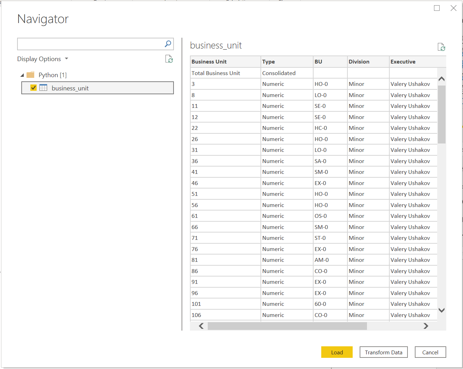This screenshot has width=463, height=369.
Task: Click the refresh icon beside Display Options
Action: 169,59
